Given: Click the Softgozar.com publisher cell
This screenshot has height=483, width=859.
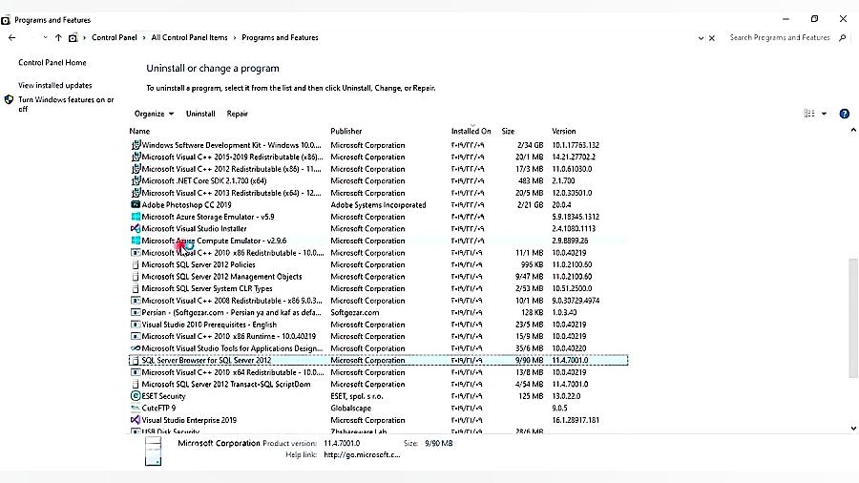Looking at the screenshot, I should pos(354,313).
